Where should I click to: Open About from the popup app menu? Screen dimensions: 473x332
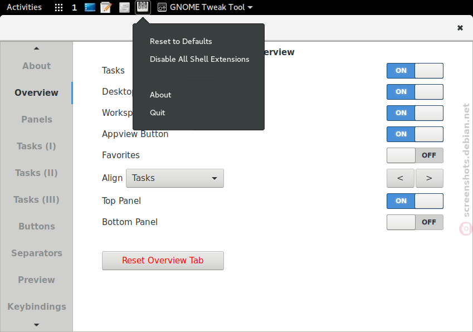[x=160, y=95]
